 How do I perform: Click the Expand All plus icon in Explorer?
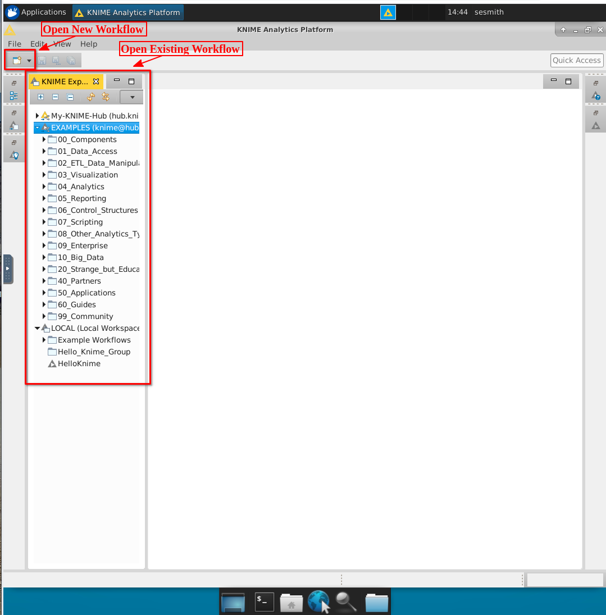tap(41, 97)
